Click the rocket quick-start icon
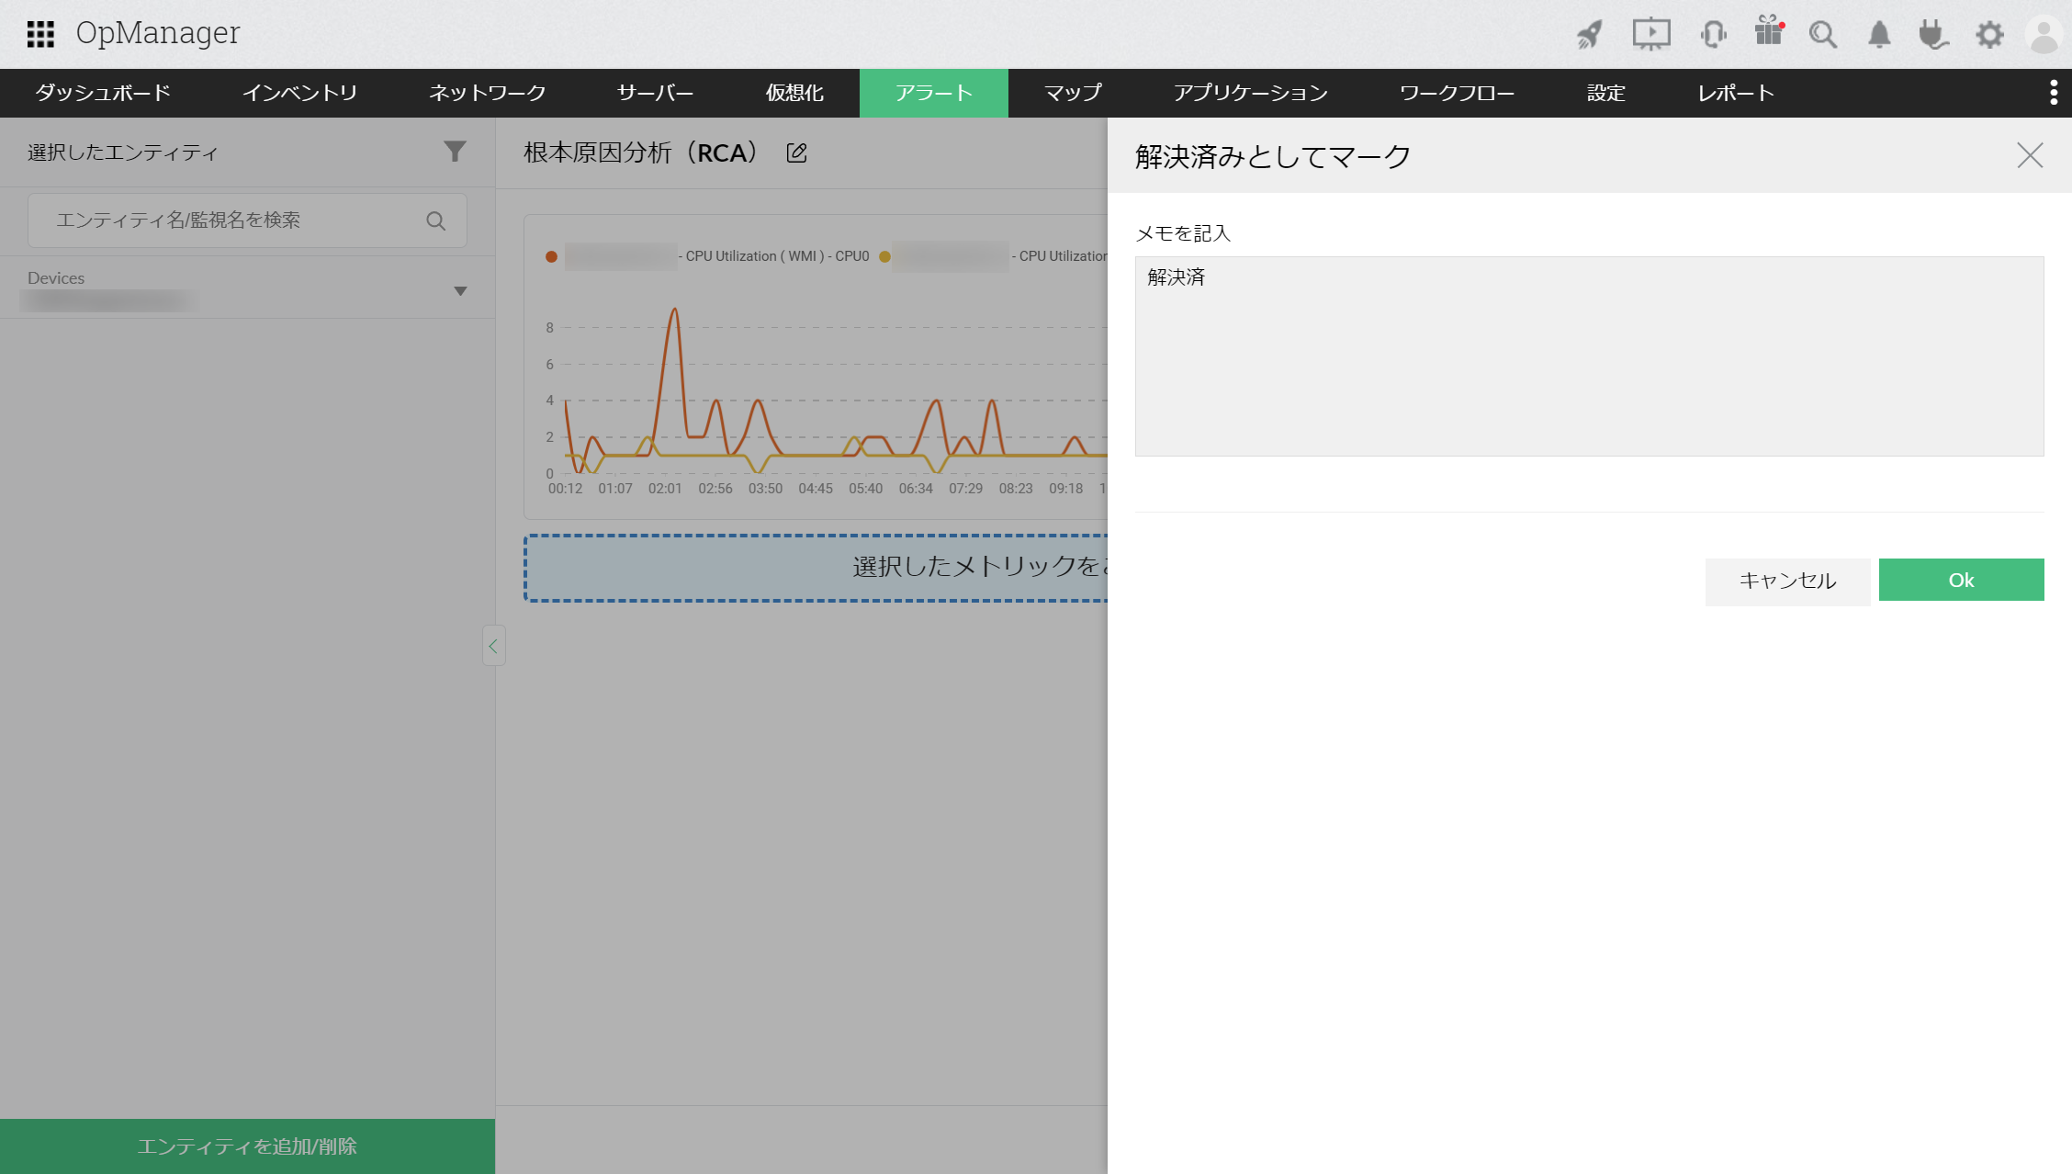This screenshot has height=1174, width=2072. (x=1590, y=35)
